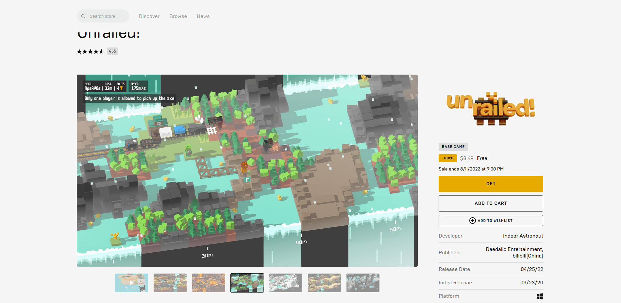Click the magnifier search icon
Image resolution: width=621 pixels, height=303 pixels.
tap(83, 16)
